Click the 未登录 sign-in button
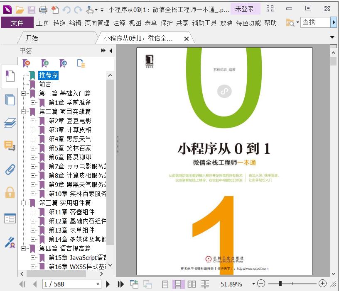Image resolution: width=339 pixels, height=291 pixels. coord(245,9)
